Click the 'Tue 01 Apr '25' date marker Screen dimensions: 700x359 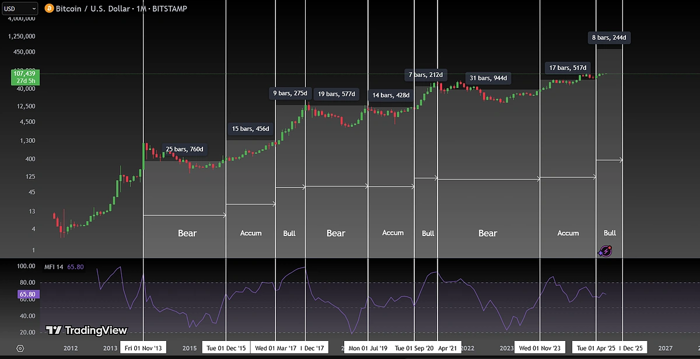(595, 348)
